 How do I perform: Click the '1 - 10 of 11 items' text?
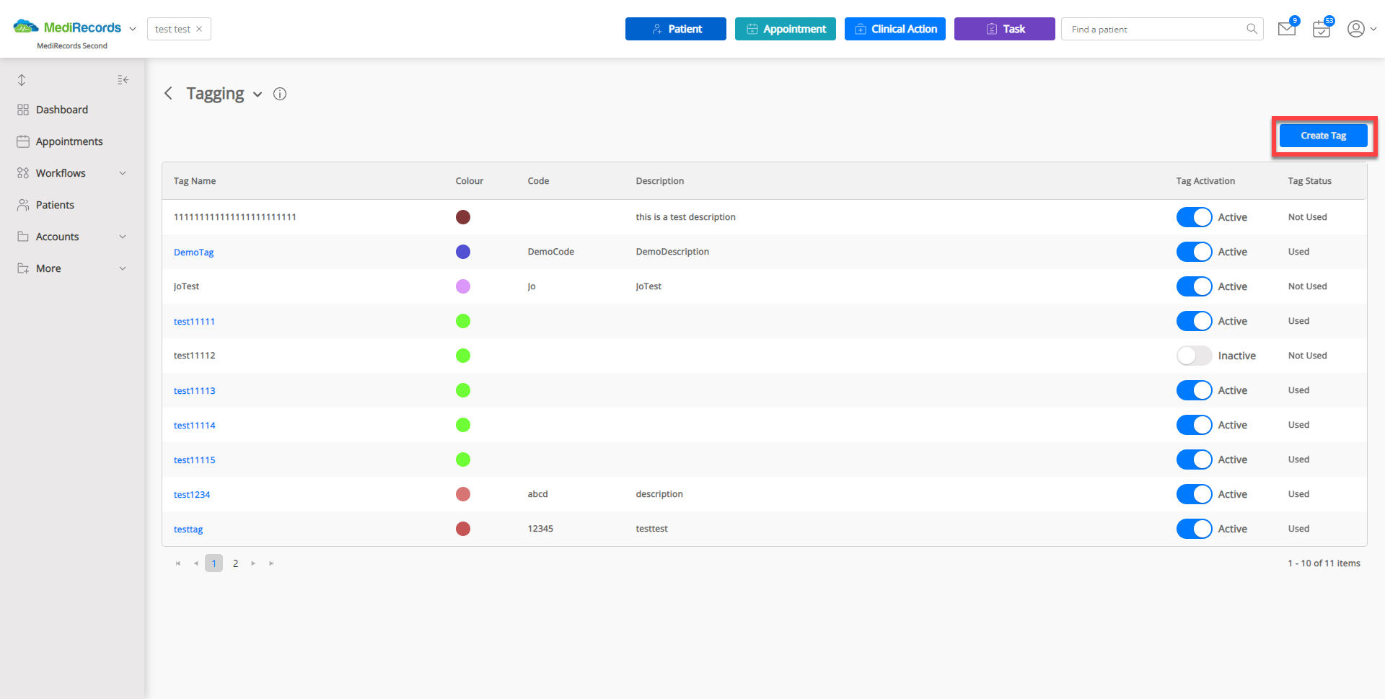pos(1324,563)
